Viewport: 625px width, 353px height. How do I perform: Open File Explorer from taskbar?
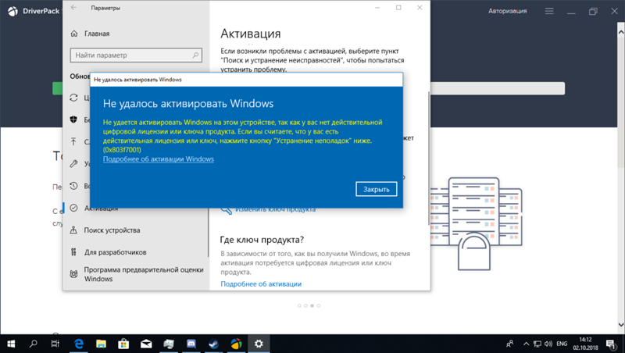[102, 344]
